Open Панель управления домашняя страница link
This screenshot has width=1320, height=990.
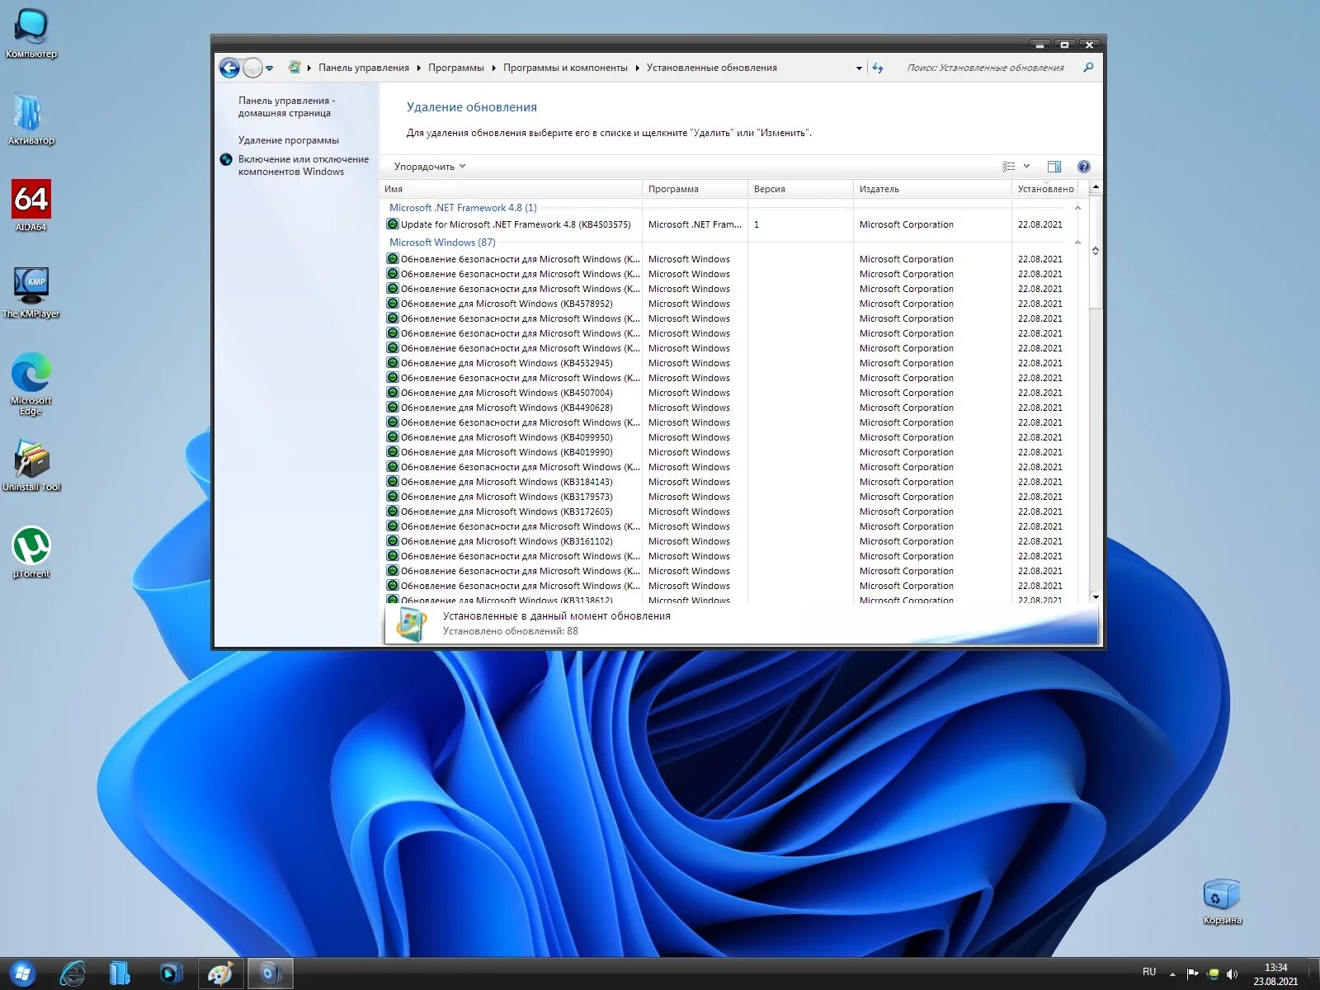click(x=286, y=106)
